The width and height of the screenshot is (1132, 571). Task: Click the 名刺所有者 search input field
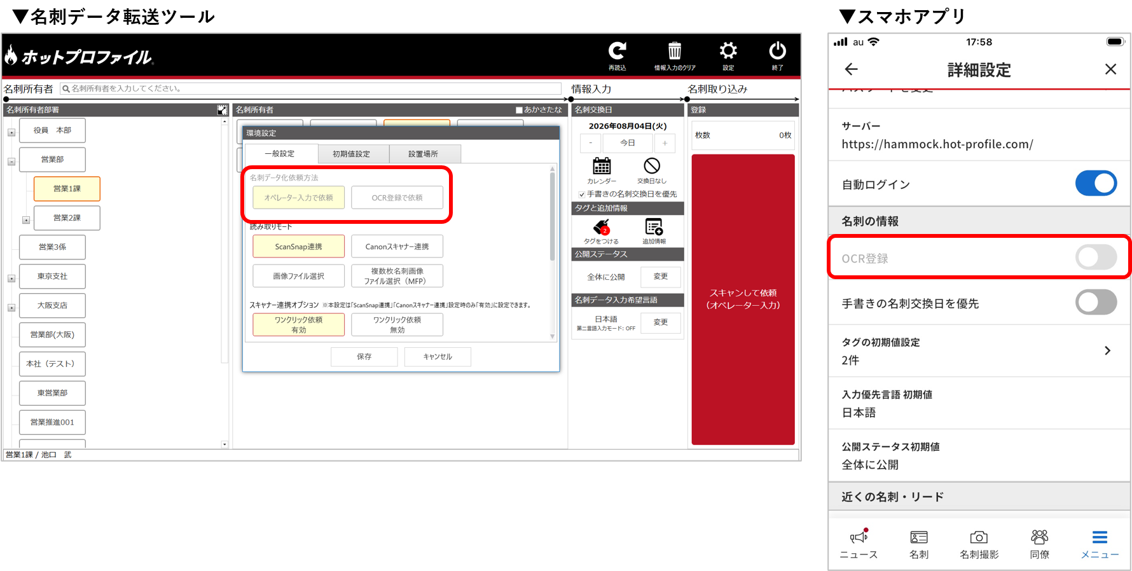point(310,89)
